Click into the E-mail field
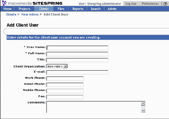The height and width of the screenshot is (119, 169). 77,72
